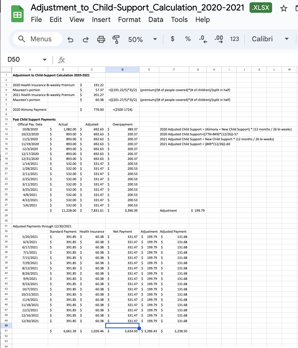Open the Data menu
Screen dimensions: 298x348
click(156, 20)
